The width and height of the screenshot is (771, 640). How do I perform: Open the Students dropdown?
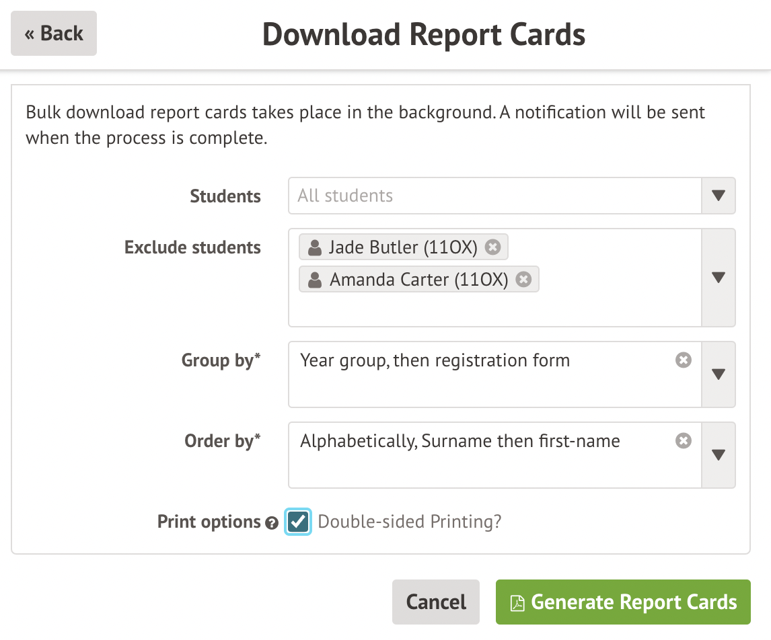click(x=718, y=196)
